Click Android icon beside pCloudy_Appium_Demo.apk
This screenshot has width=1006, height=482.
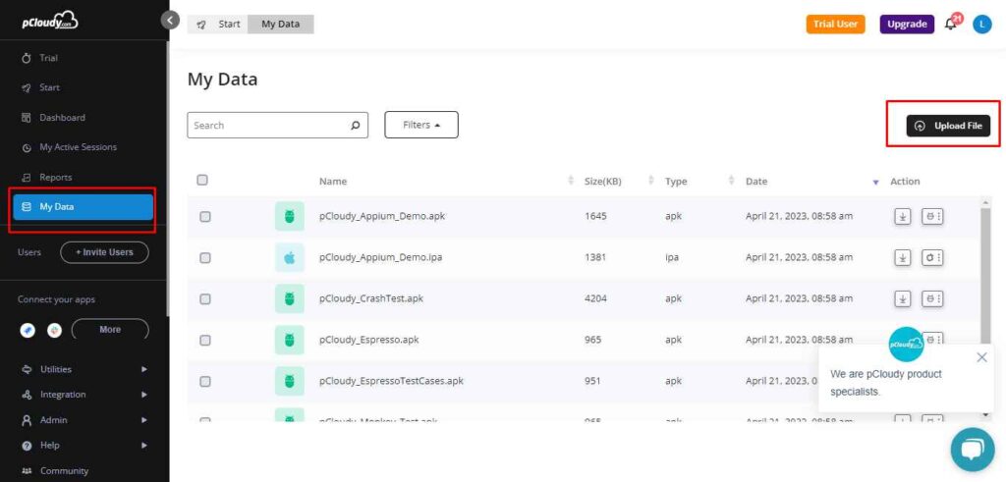pyautogui.click(x=290, y=216)
